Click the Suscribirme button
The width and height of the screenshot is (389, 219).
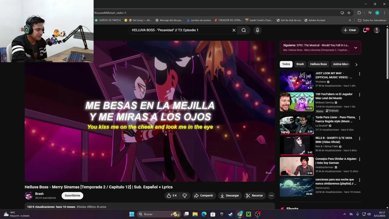[72, 196]
